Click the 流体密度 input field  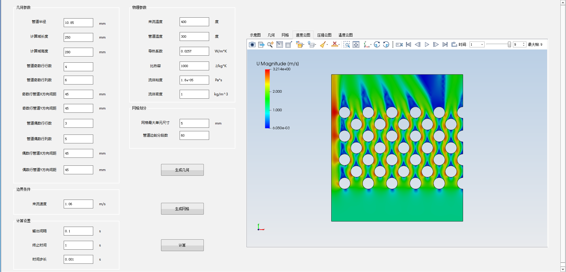tap(194, 94)
